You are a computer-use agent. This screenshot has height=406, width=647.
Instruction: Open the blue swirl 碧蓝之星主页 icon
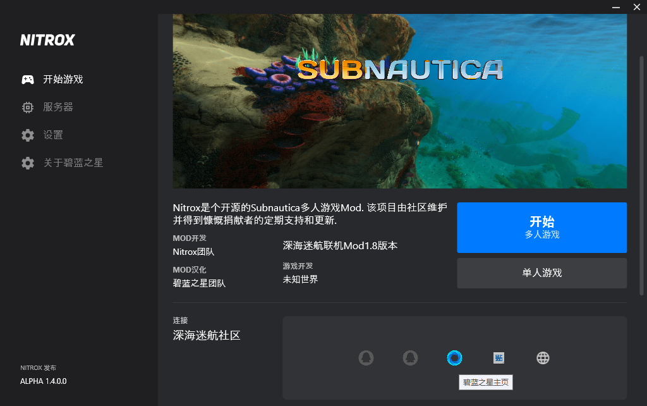pyautogui.click(x=454, y=358)
